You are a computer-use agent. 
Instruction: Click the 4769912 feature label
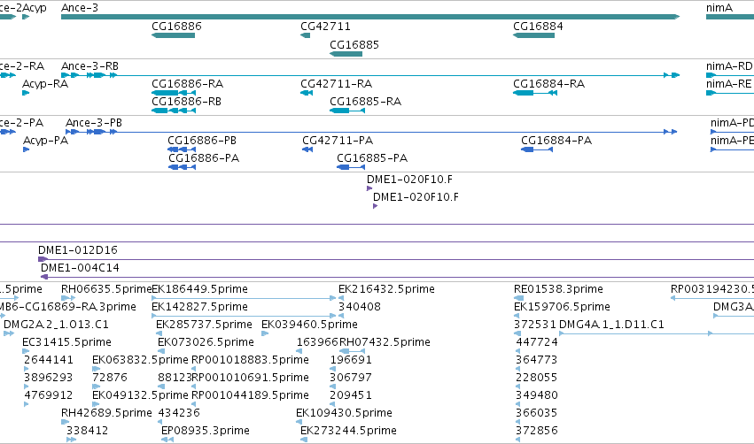pyautogui.click(x=49, y=395)
